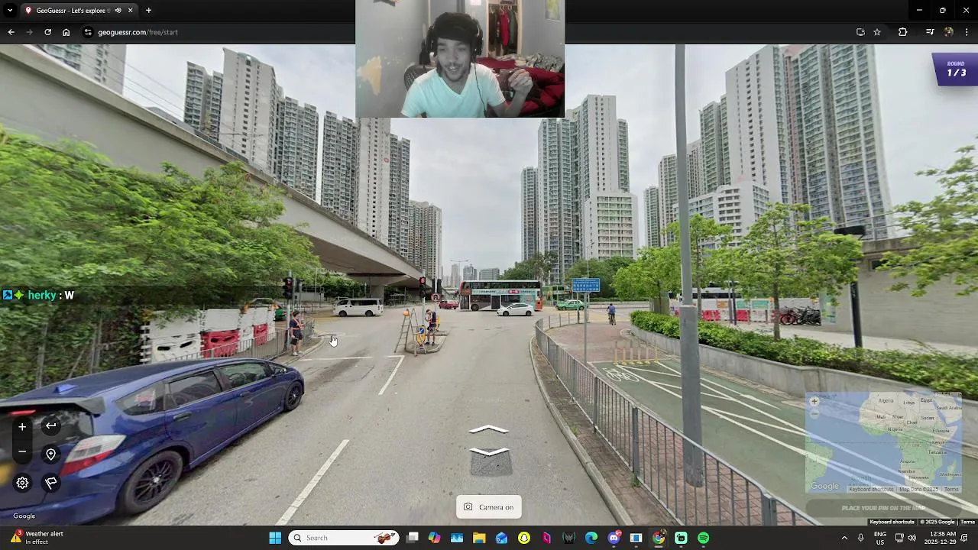Open Task View on the taskbar

413,538
